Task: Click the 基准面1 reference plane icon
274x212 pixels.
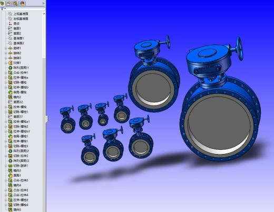Action: pyautogui.click(x=10, y=38)
